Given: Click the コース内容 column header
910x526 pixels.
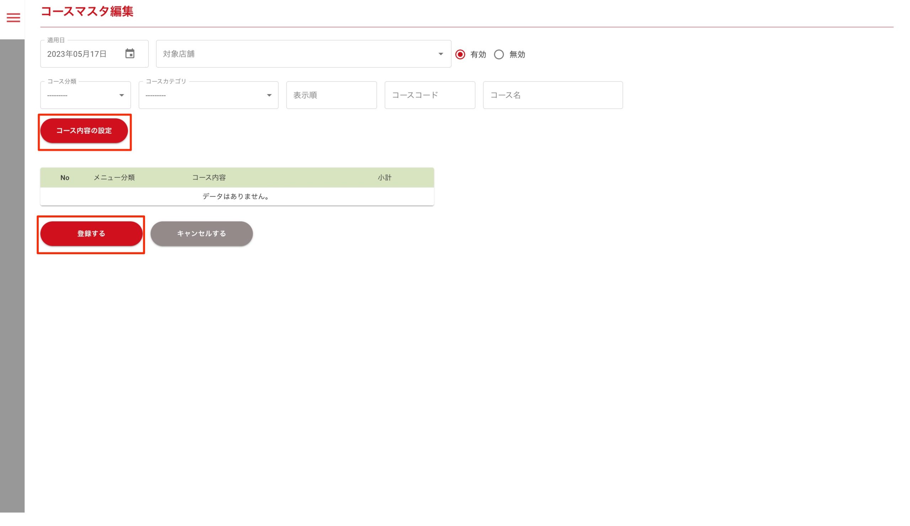Looking at the screenshot, I should (209, 178).
